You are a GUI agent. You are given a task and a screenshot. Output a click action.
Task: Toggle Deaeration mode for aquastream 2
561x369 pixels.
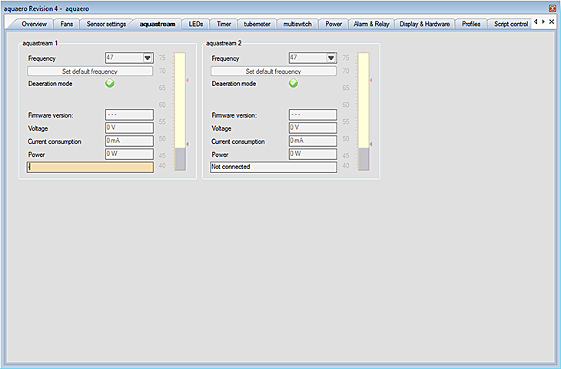(x=293, y=83)
